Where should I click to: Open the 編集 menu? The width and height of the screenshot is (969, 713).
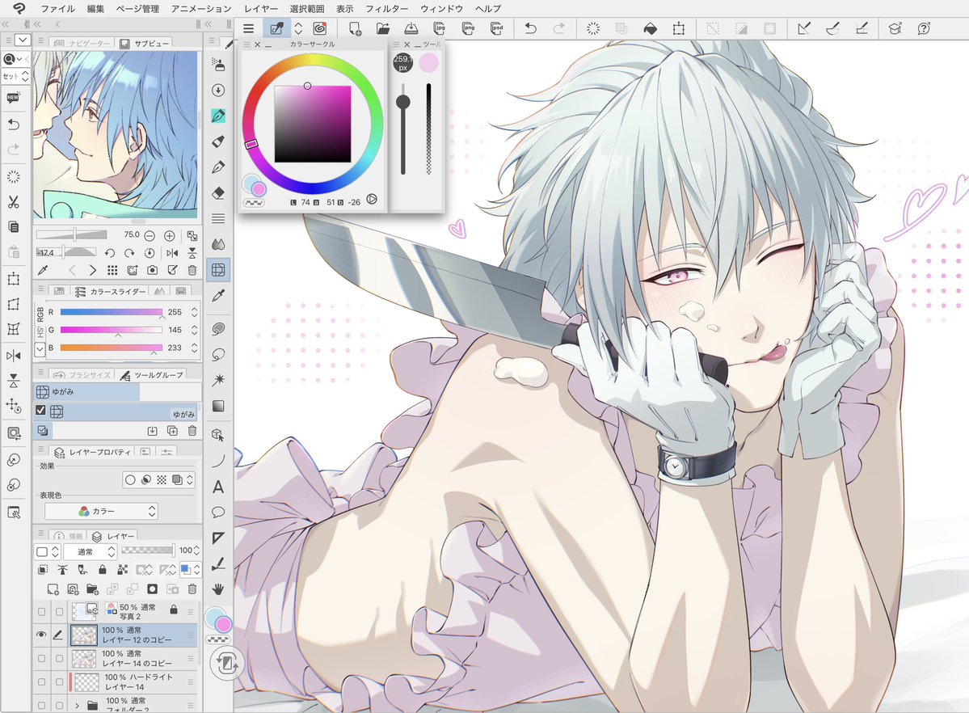click(x=95, y=9)
